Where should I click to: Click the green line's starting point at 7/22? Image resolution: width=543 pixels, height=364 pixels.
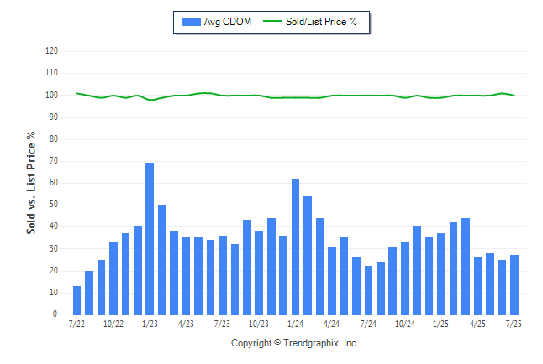coord(76,93)
